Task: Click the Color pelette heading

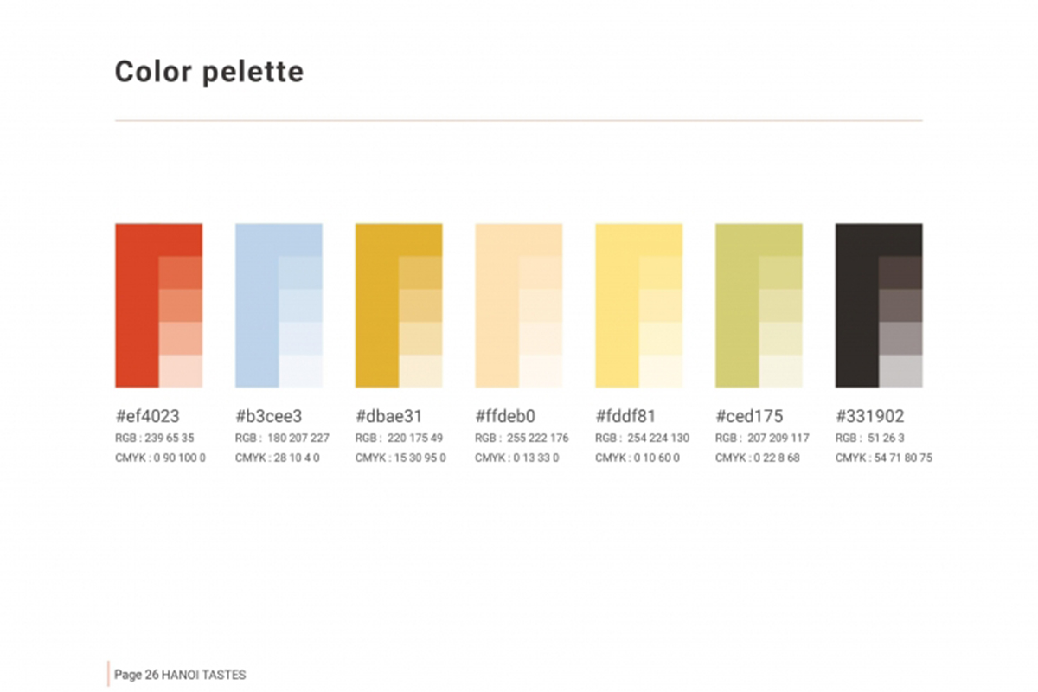Action: click(x=209, y=72)
